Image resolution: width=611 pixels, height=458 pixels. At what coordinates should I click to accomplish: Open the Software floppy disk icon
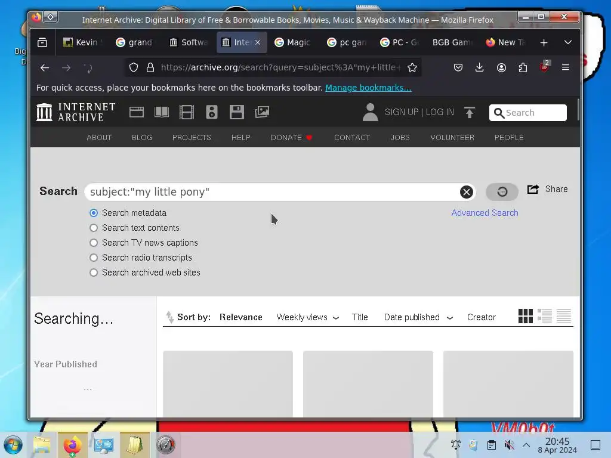[236, 112]
